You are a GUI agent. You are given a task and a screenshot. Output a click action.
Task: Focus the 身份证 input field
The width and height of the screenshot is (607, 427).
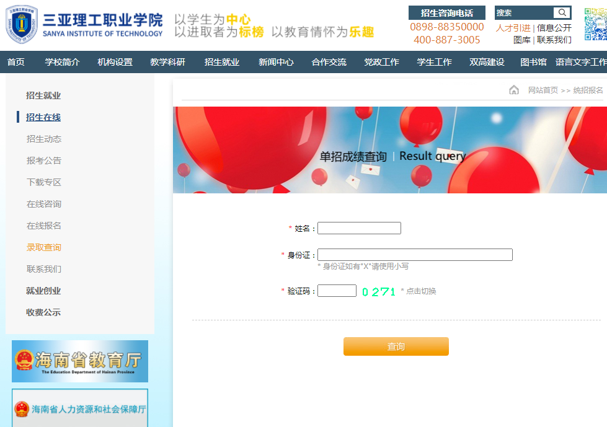[415, 255]
